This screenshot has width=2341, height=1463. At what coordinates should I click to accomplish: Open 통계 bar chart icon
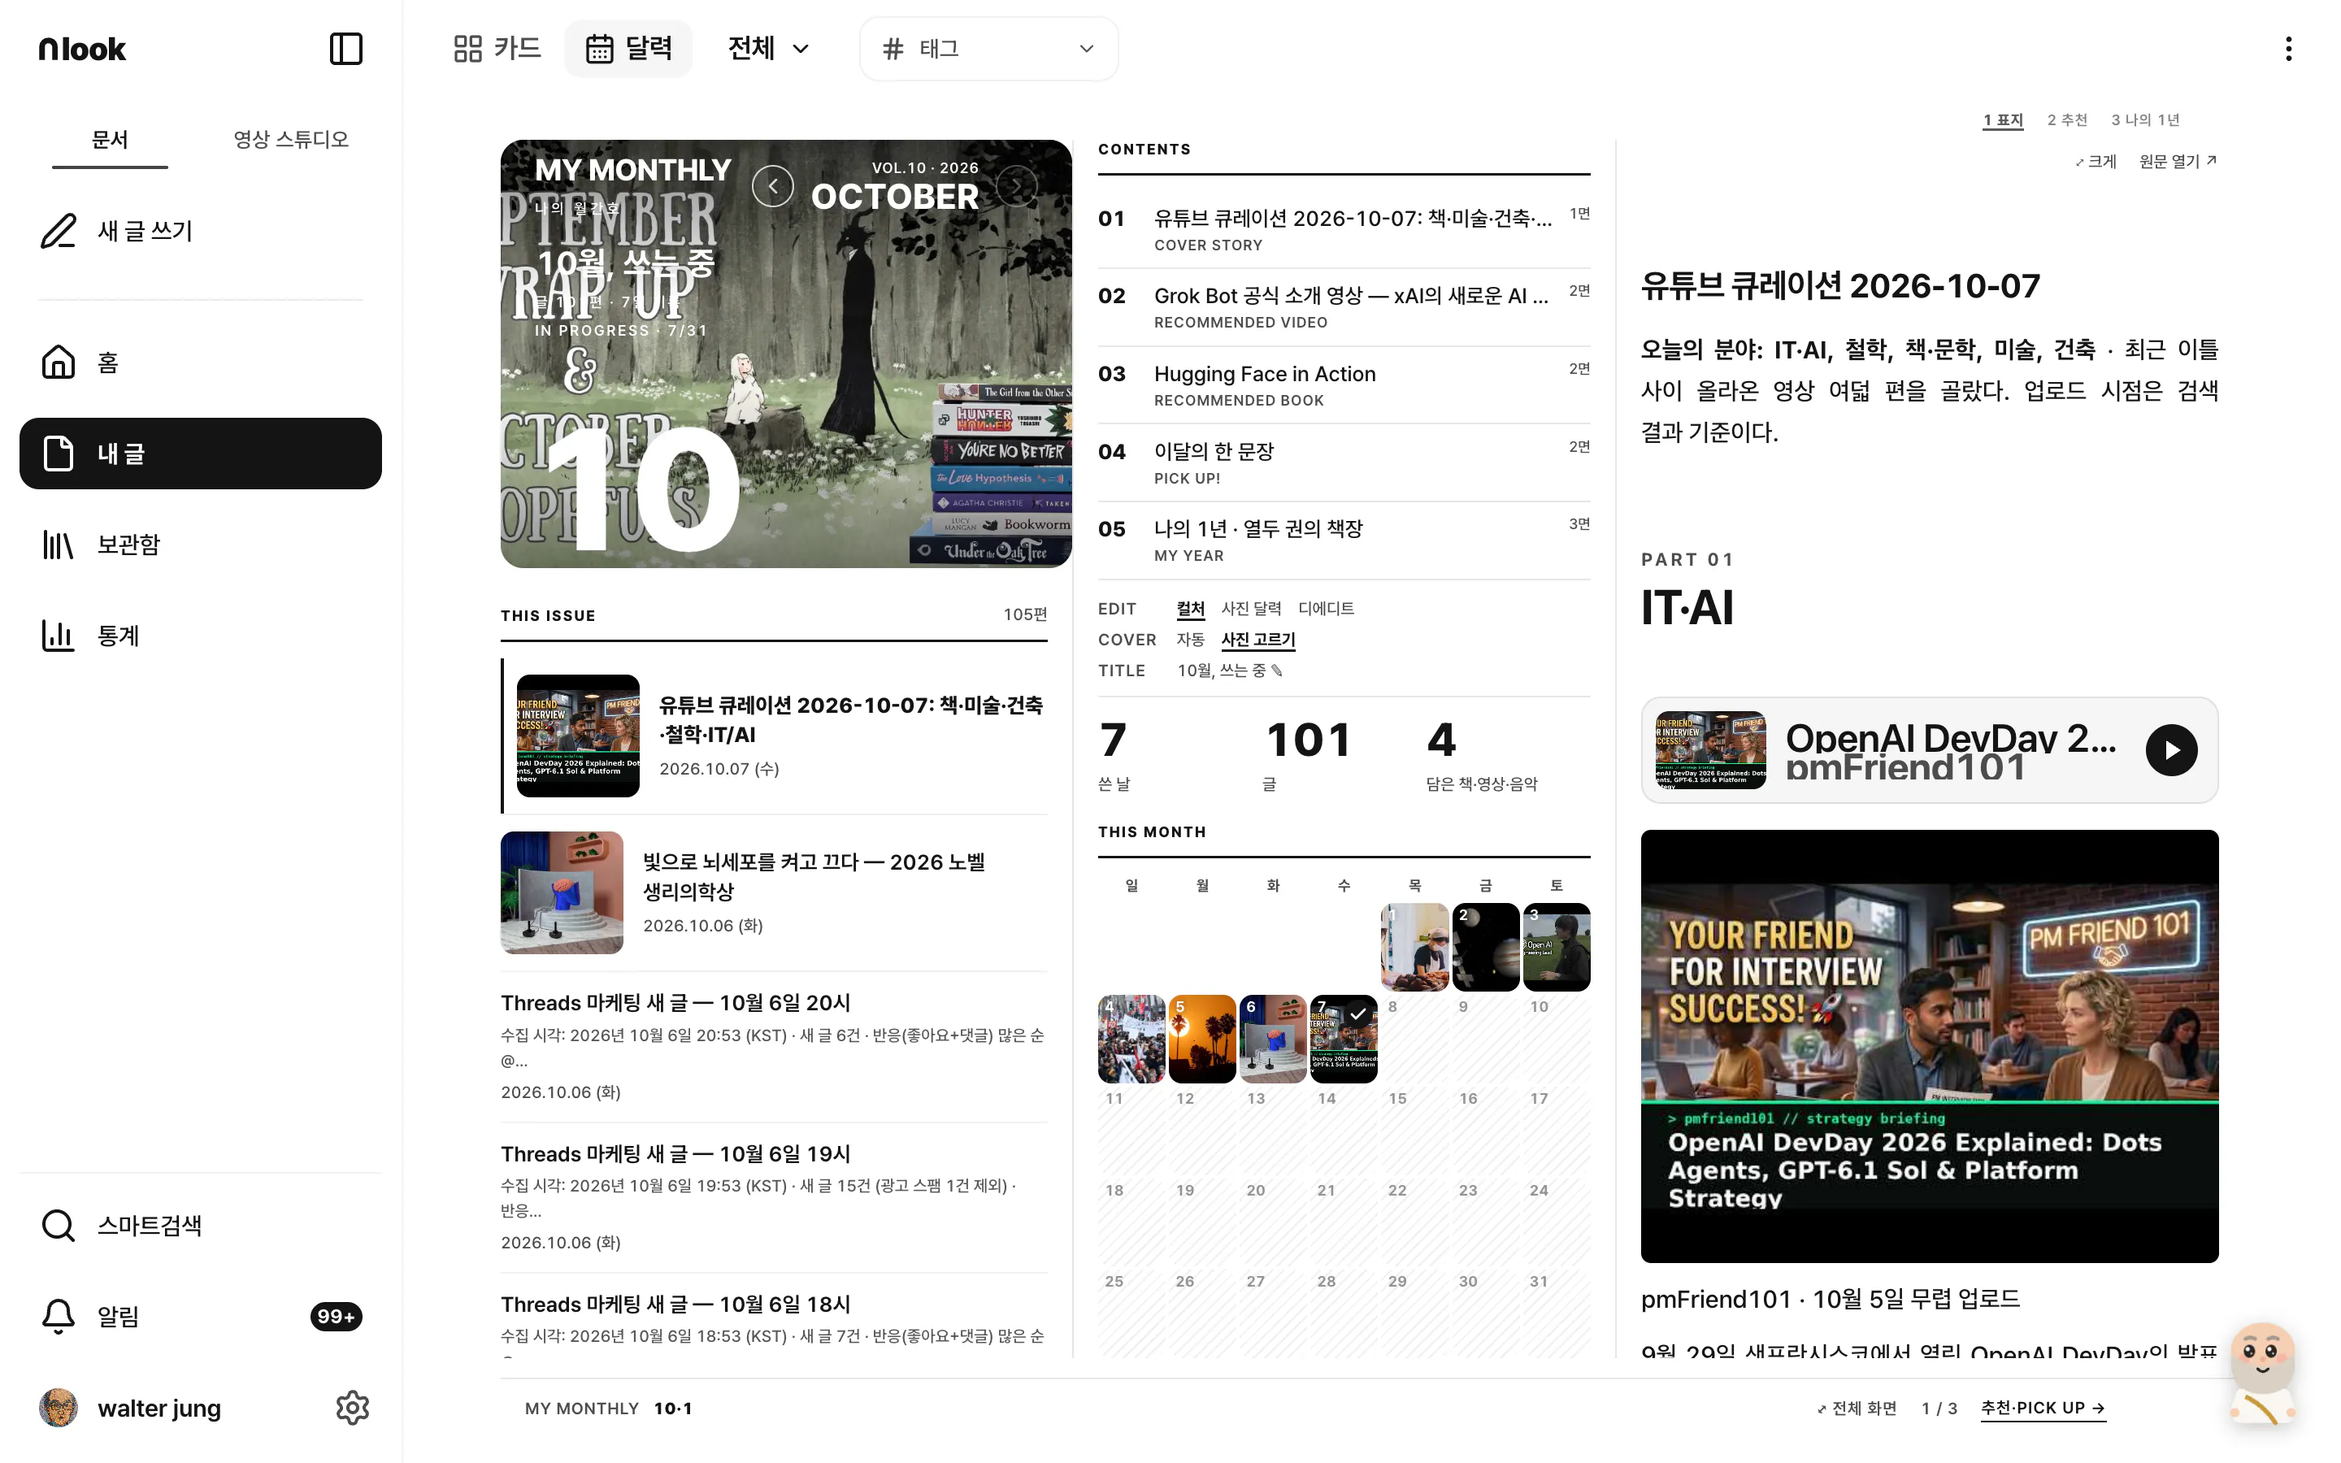tap(58, 636)
